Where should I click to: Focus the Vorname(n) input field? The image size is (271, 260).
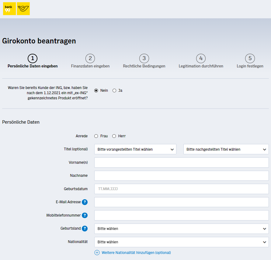click(x=182, y=162)
